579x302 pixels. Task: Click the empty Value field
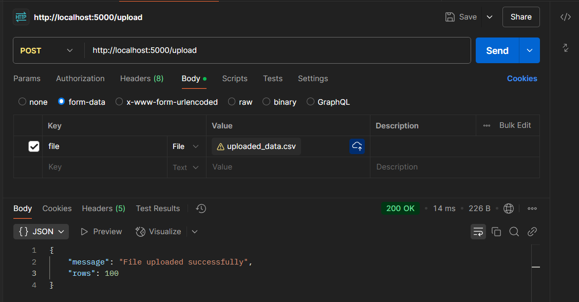pos(288,167)
